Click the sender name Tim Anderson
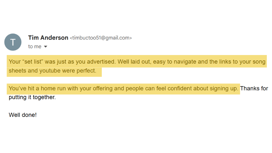Viewport: 272px width, 153px height. click(48, 38)
